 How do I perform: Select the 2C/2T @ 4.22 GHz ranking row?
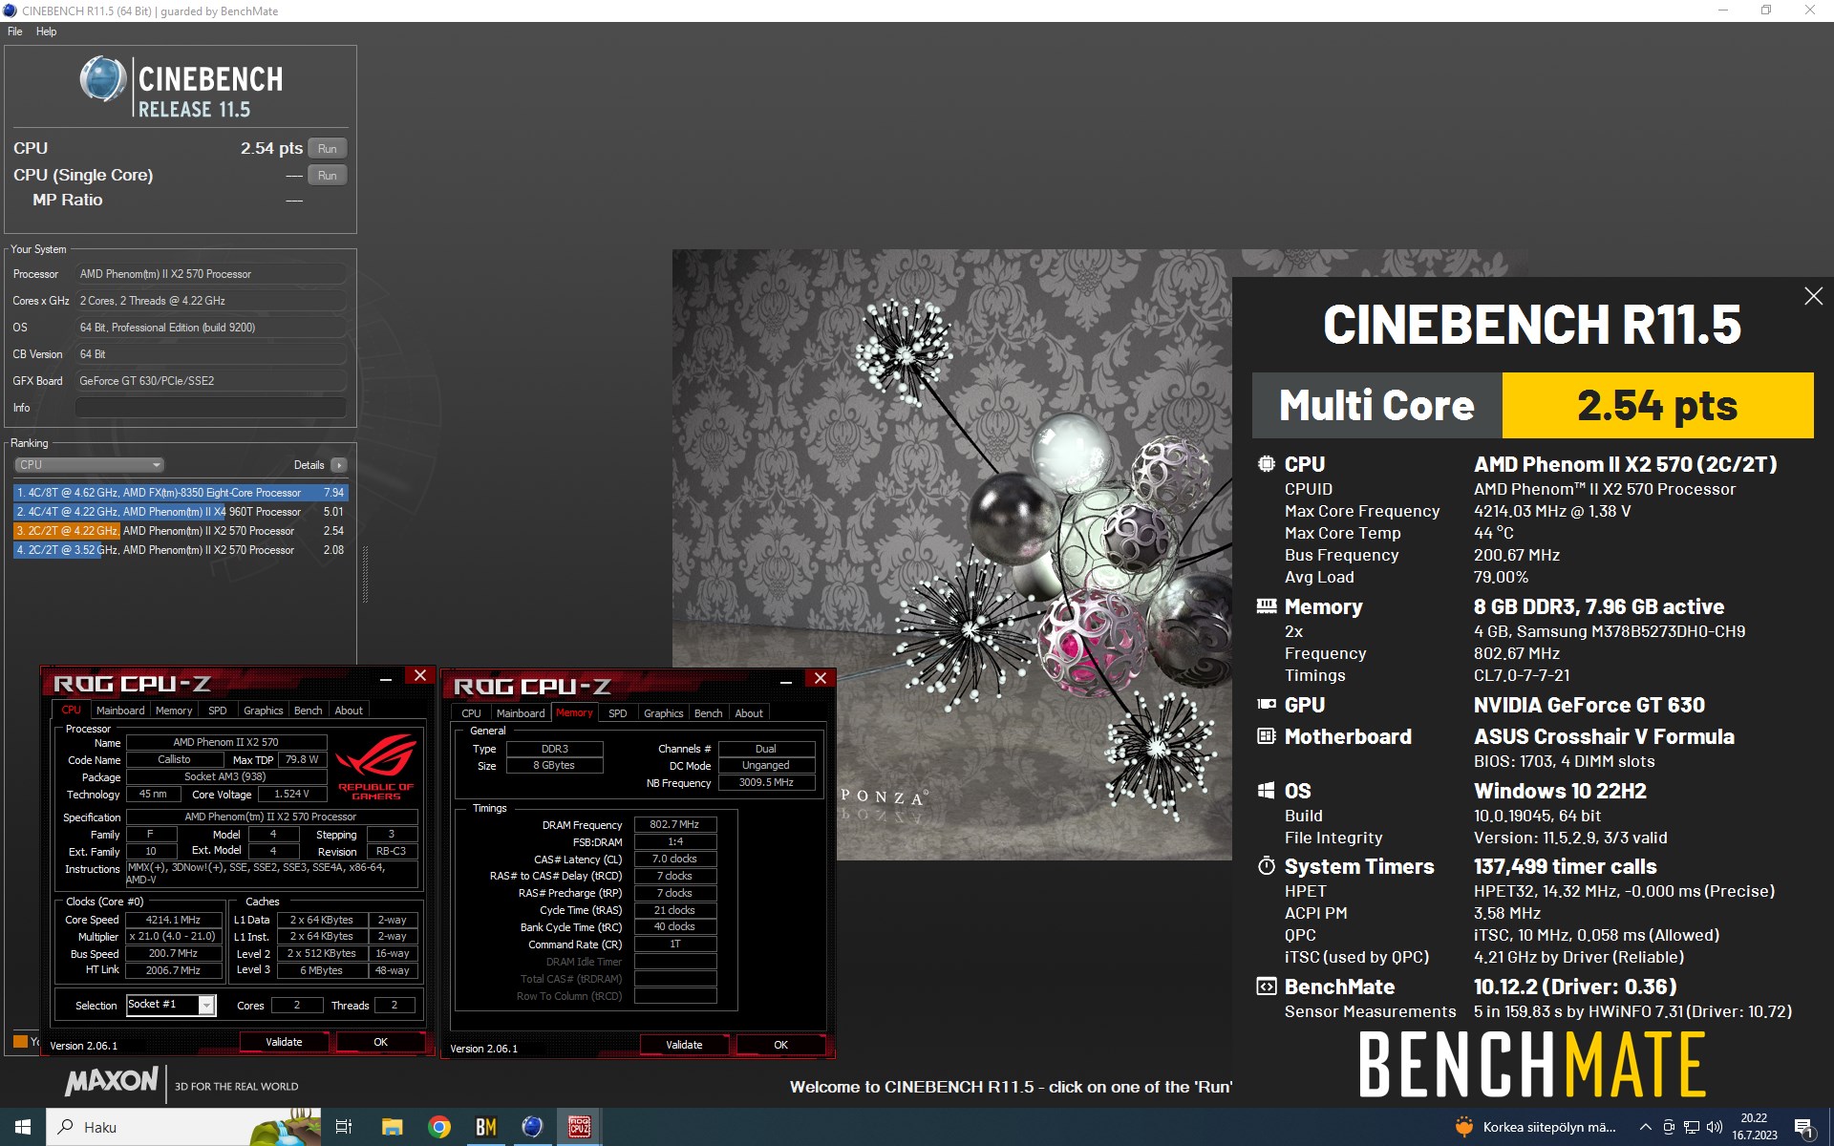coord(180,531)
